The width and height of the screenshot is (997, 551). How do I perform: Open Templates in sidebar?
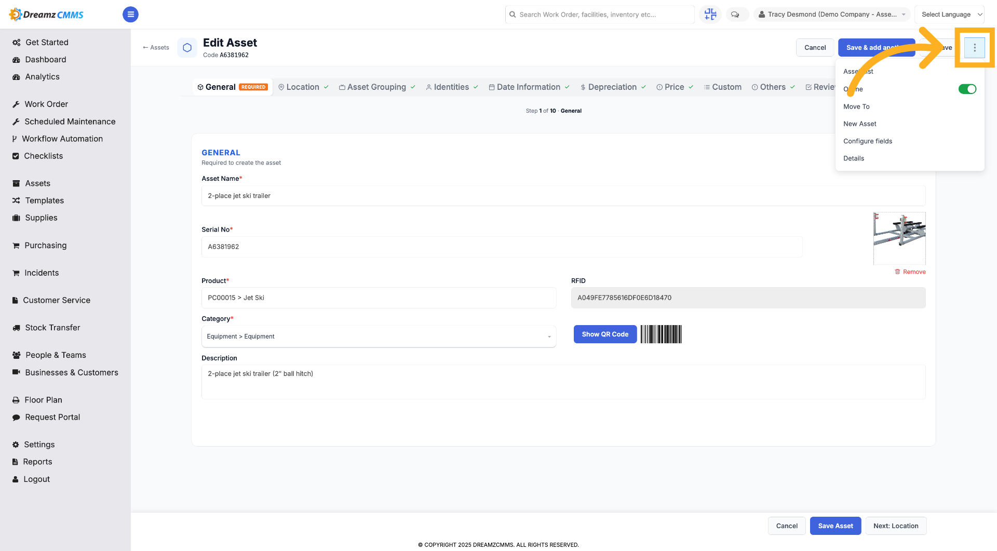coord(45,200)
